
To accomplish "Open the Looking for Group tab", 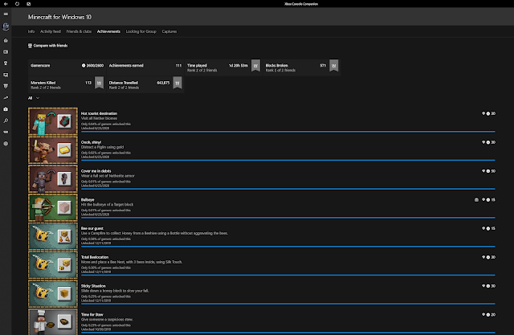I will pyautogui.click(x=141, y=31).
